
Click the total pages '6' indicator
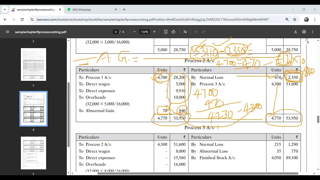123,32
